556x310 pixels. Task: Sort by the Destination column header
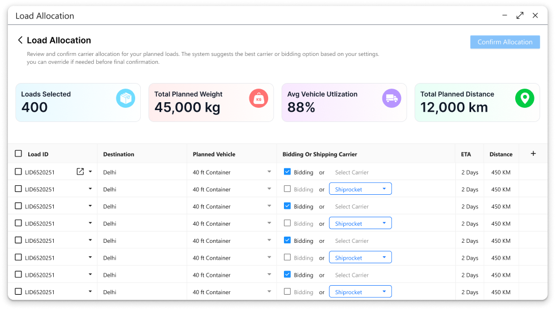click(x=119, y=154)
